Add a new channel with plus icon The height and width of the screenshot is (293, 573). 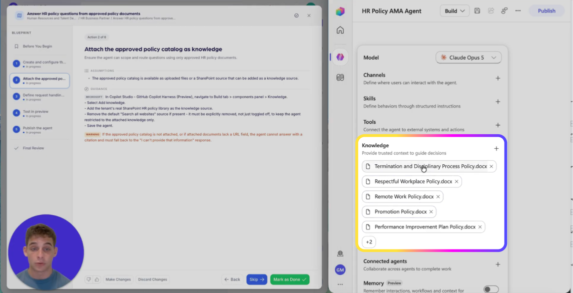(x=498, y=78)
